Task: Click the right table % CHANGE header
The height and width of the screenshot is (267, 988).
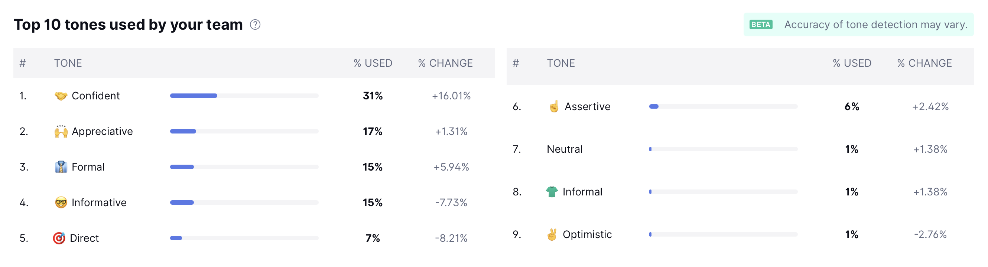Action: point(924,63)
